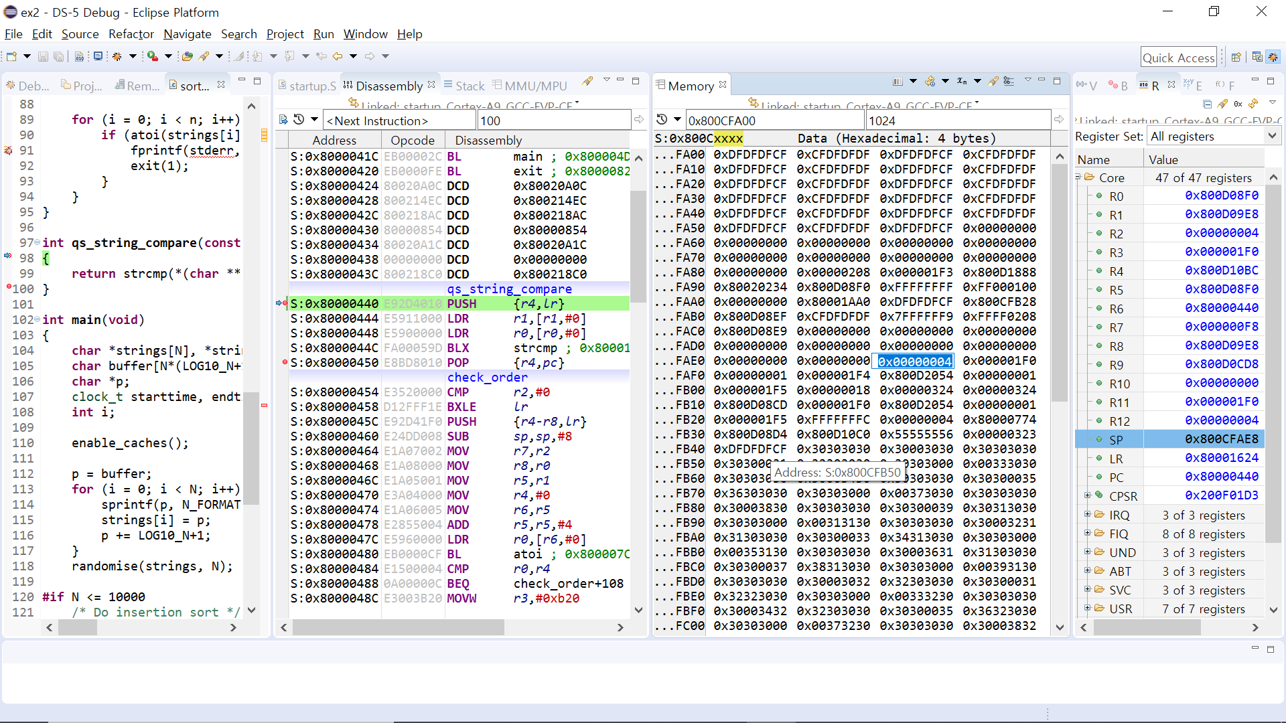Image resolution: width=1286 pixels, height=723 pixels.
Task: Expand the FIQ registers group
Action: point(1087,534)
